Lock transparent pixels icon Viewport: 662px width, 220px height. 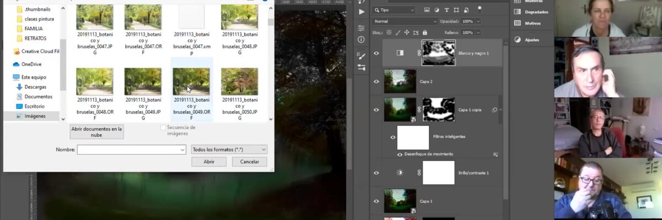point(389,32)
